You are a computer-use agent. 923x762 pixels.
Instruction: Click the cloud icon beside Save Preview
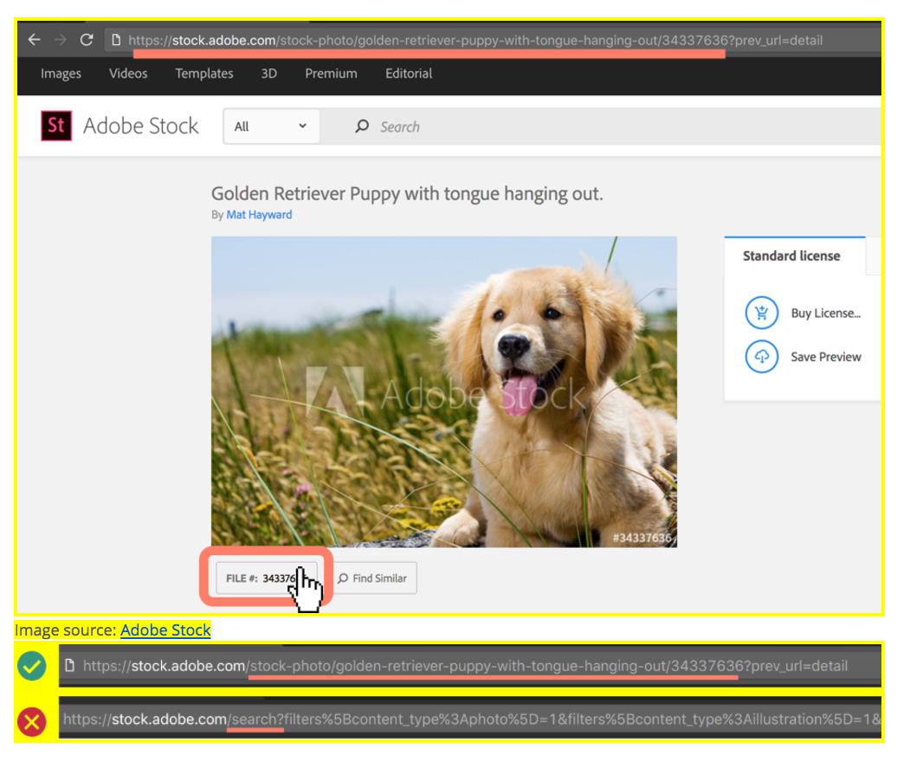tap(762, 357)
